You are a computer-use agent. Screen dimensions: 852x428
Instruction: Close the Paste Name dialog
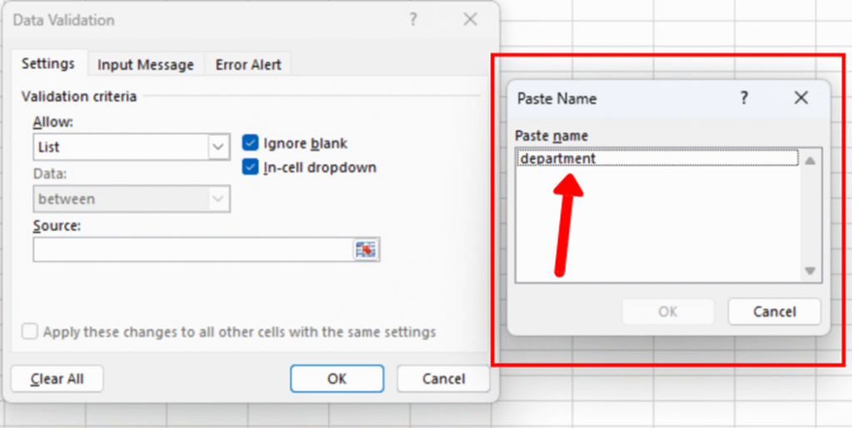801,98
